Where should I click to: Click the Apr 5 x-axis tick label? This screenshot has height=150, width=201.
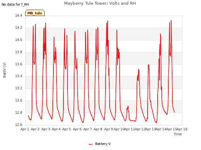pos(67,129)
